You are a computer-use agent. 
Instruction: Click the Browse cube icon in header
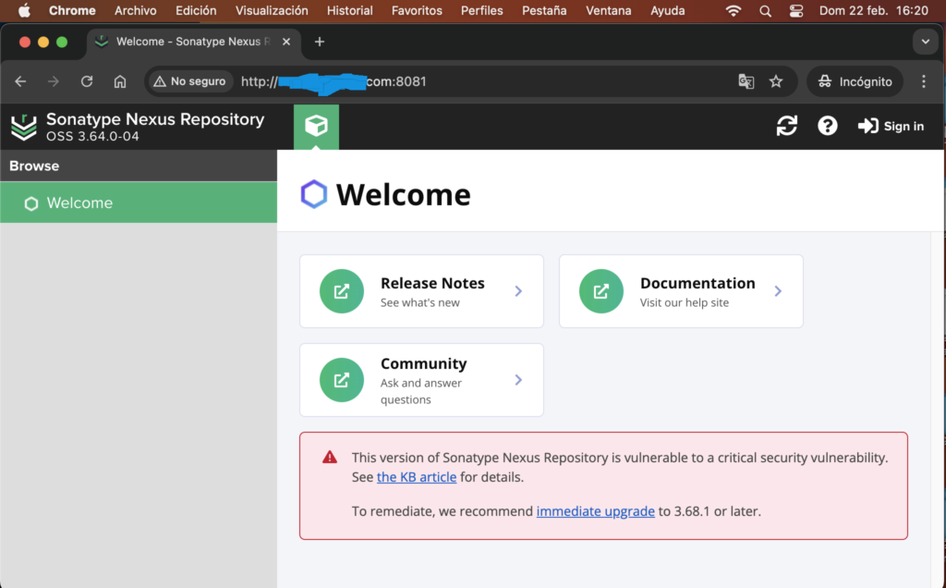316,126
